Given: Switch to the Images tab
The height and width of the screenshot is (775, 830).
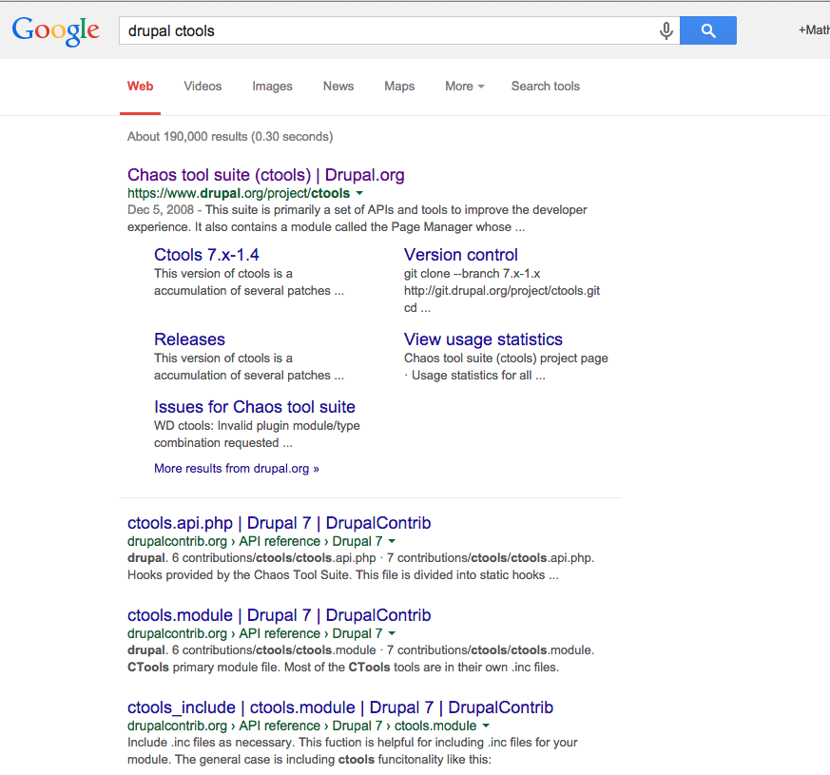Looking at the screenshot, I should click(272, 87).
